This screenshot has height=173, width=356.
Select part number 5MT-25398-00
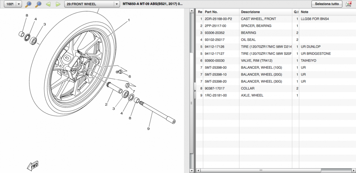point(216,68)
